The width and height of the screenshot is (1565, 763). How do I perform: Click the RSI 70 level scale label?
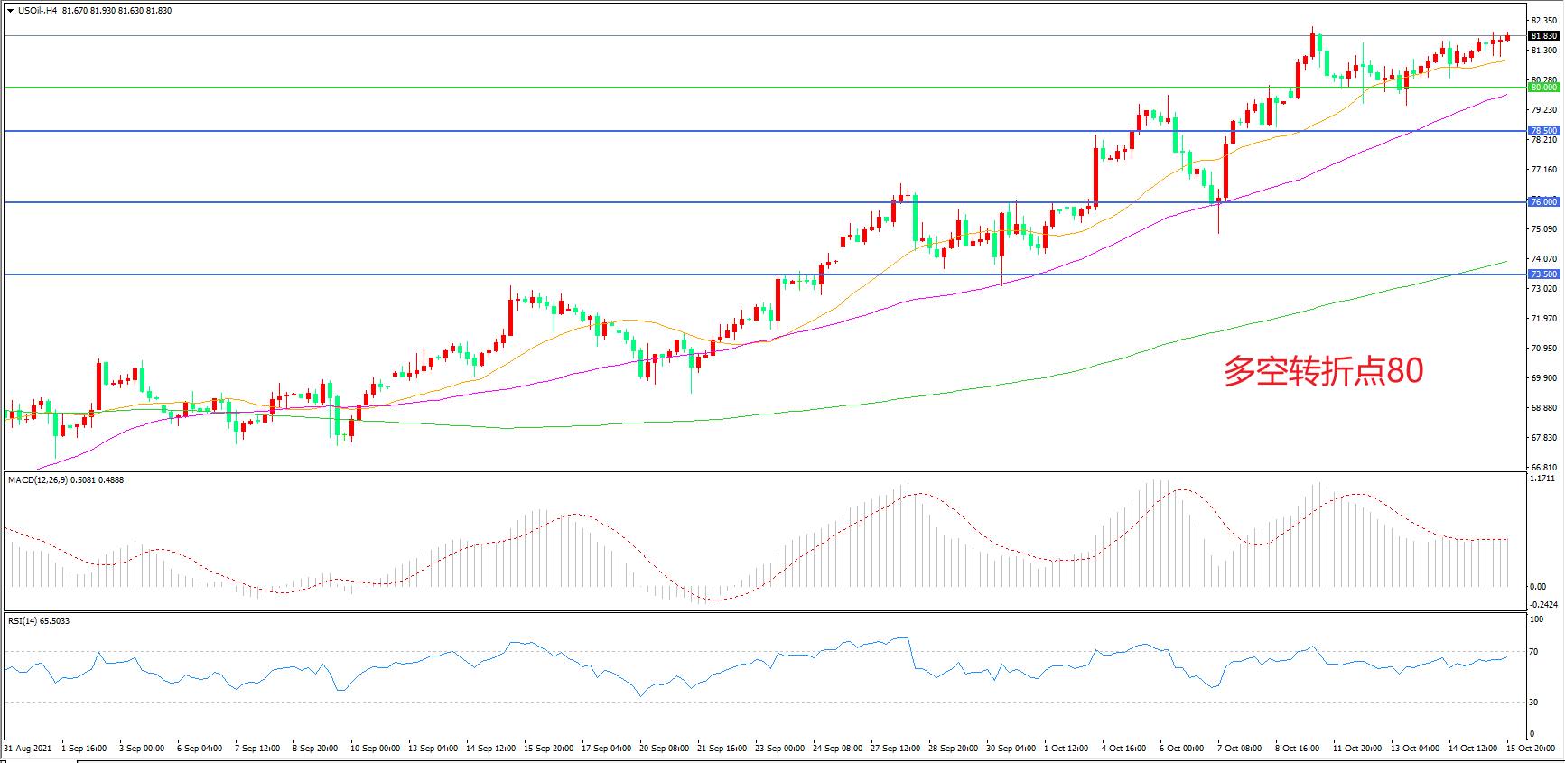[1533, 652]
